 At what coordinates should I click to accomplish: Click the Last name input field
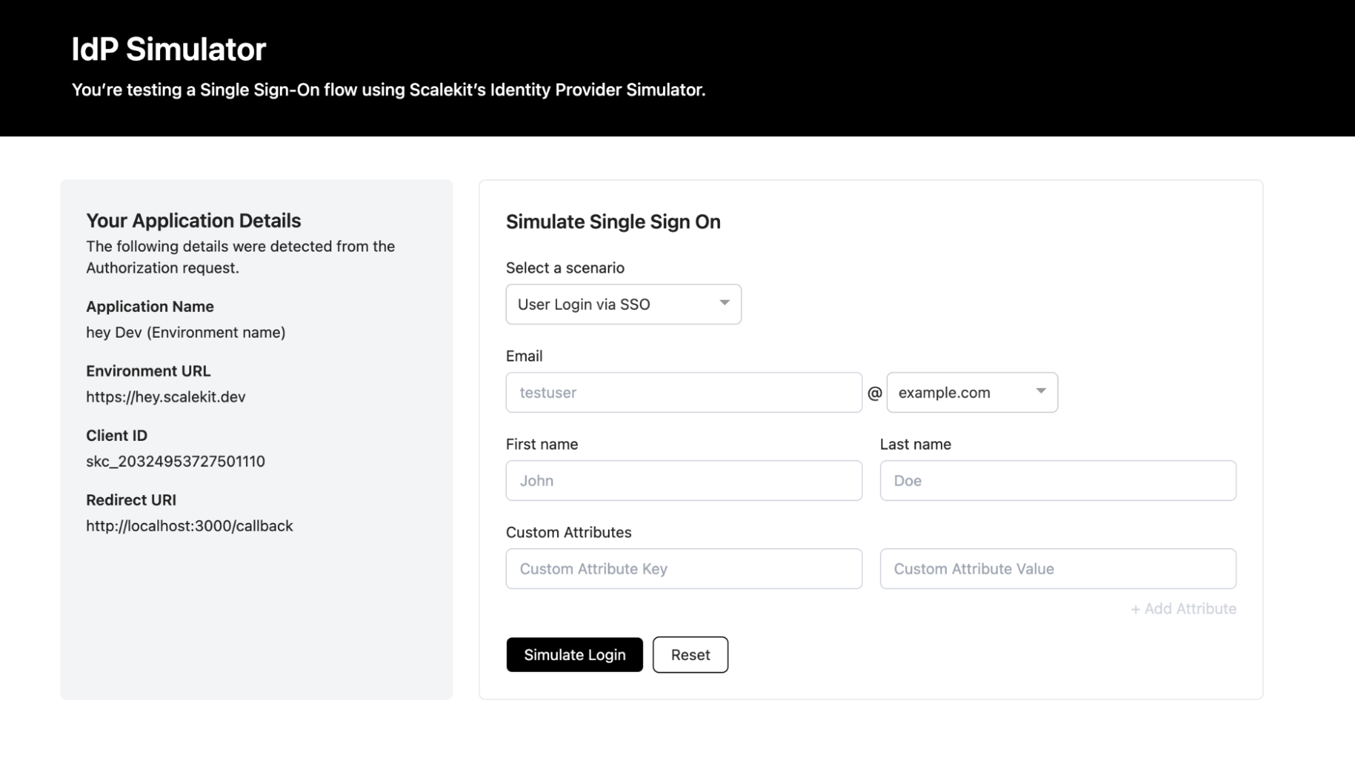click(1057, 480)
